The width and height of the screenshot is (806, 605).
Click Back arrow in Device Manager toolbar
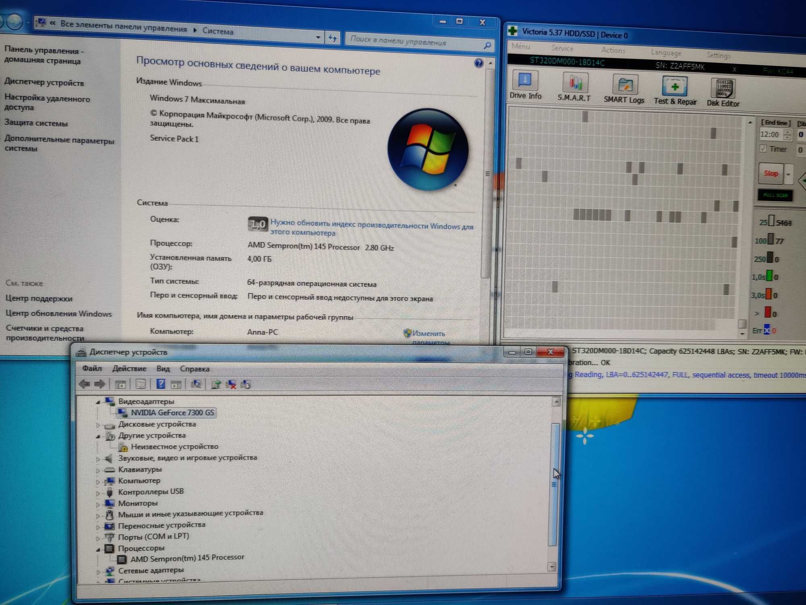[x=85, y=384]
